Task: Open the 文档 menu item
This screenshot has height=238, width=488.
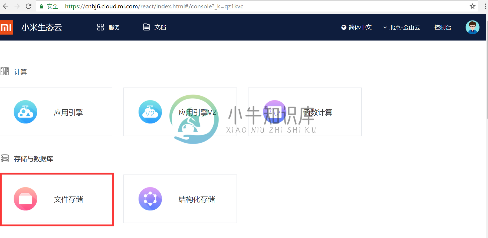Action: (x=160, y=27)
